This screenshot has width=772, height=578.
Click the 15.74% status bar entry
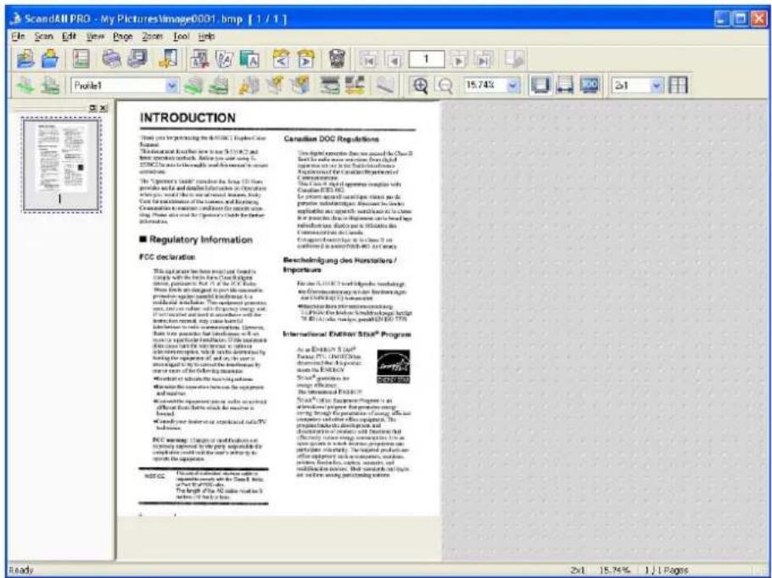point(614,570)
